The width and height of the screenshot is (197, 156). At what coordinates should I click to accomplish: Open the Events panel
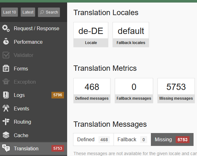(x=34, y=109)
